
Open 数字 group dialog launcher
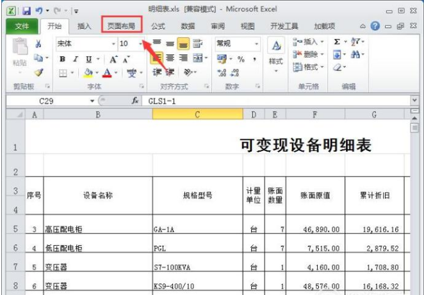point(257,86)
